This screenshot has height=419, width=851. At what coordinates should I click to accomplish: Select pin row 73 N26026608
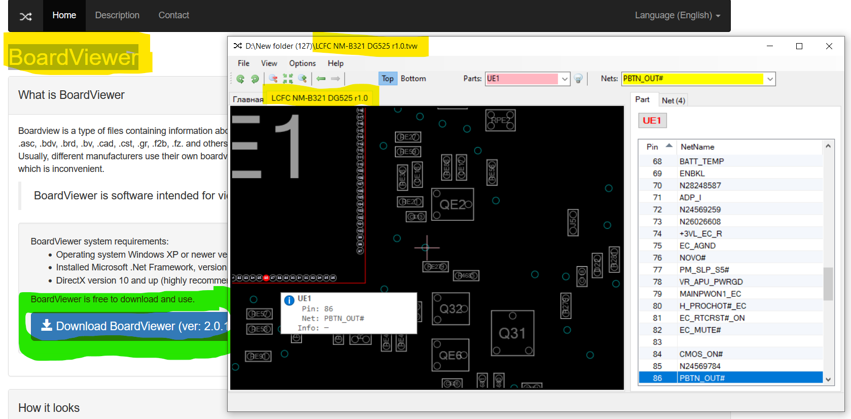[x=730, y=222]
